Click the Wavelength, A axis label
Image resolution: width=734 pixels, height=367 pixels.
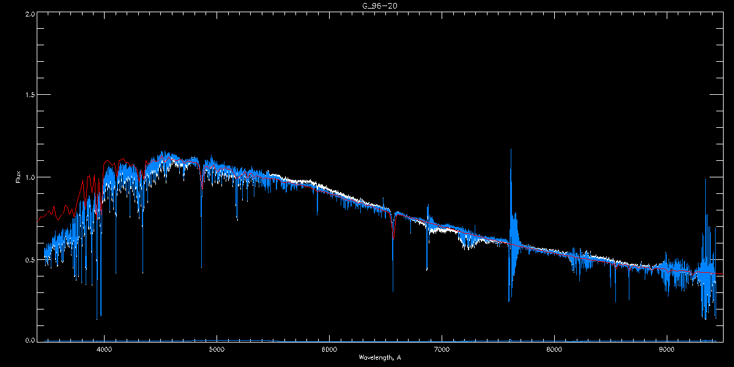click(379, 357)
